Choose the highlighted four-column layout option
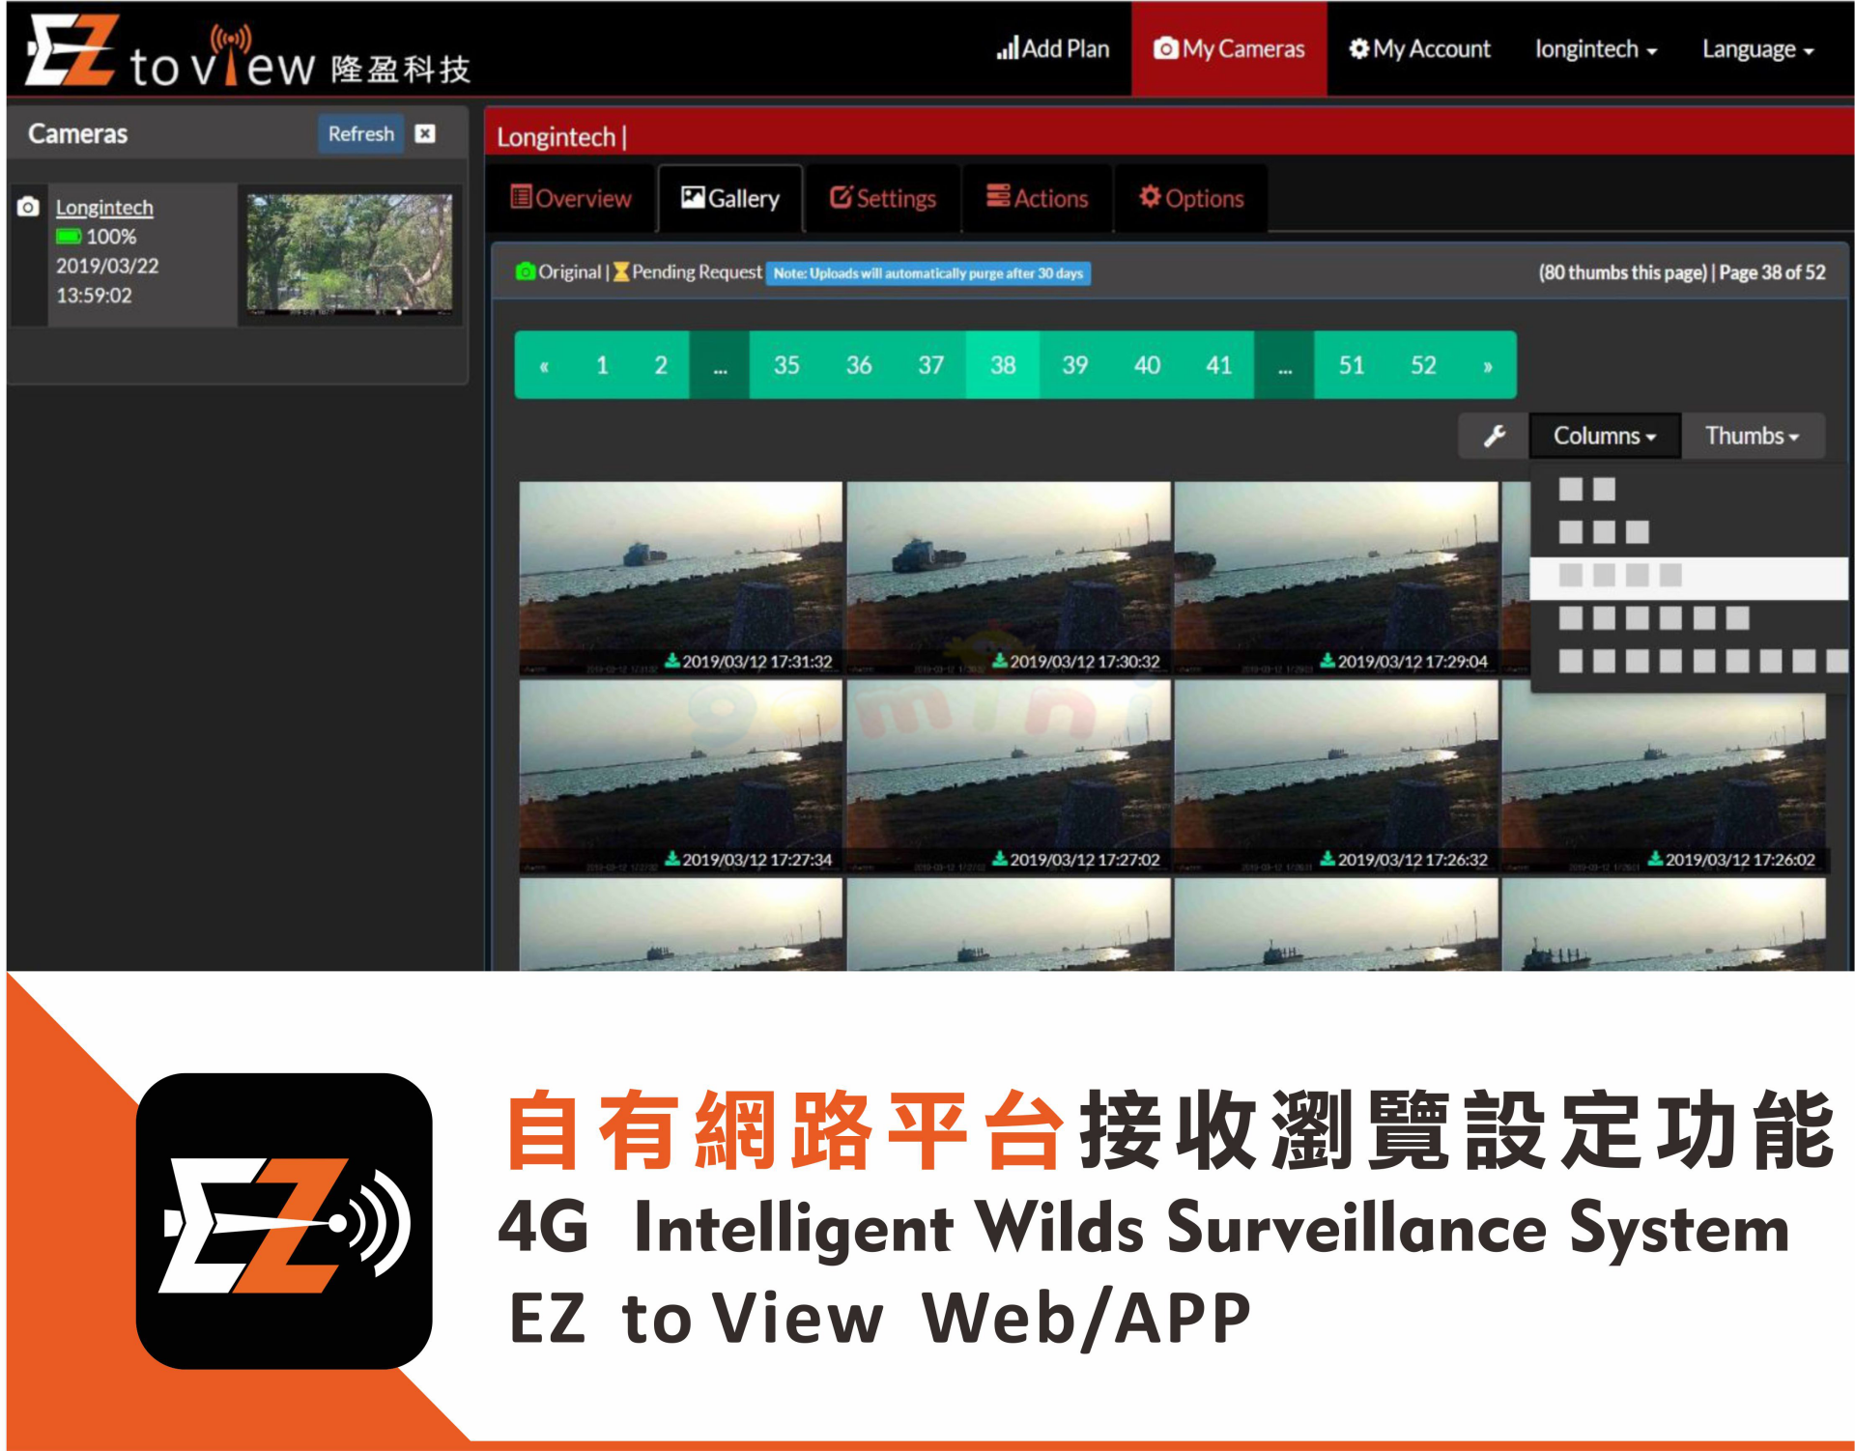 [x=1688, y=576]
